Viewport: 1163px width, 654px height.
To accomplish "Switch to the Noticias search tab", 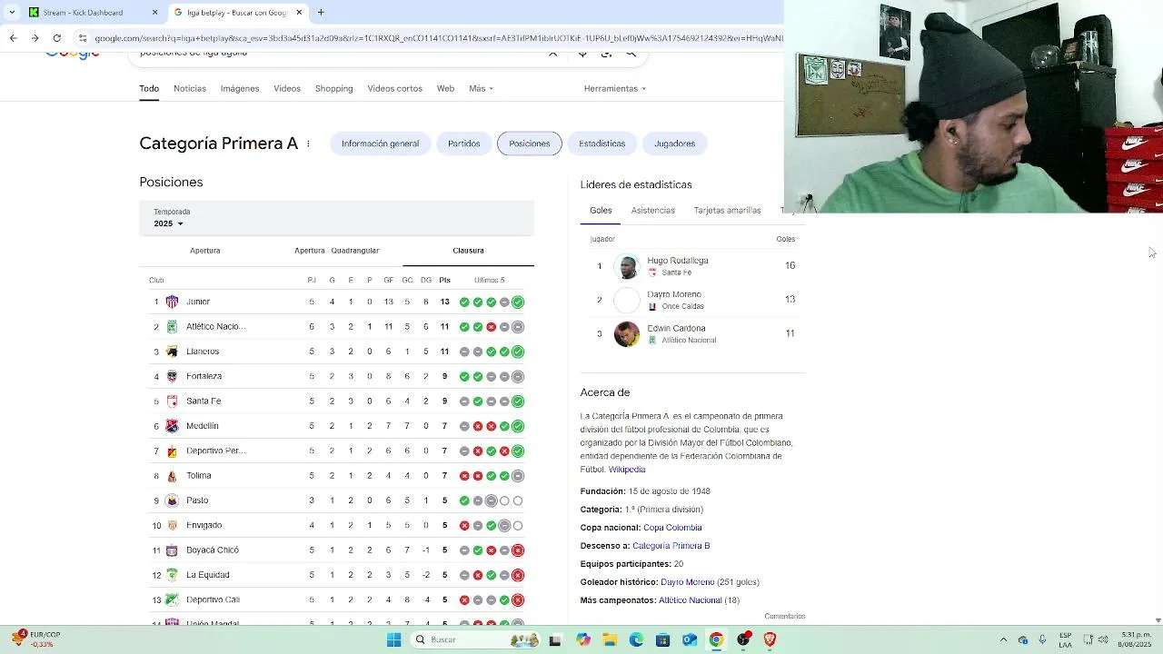I will [x=190, y=88].
